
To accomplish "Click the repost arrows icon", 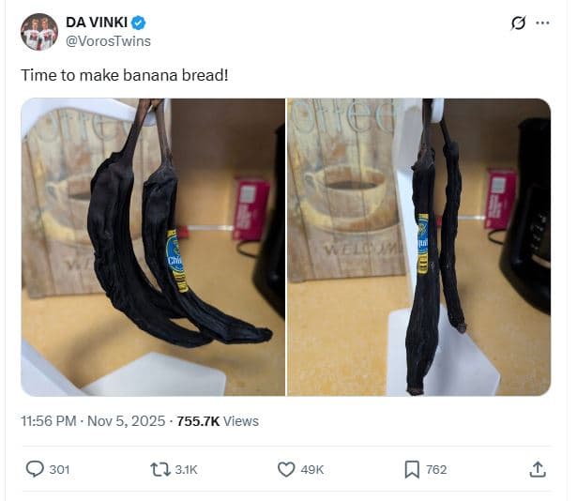I will [x=160, y=470].
